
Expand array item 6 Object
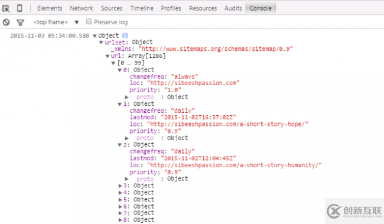(120, 206)
